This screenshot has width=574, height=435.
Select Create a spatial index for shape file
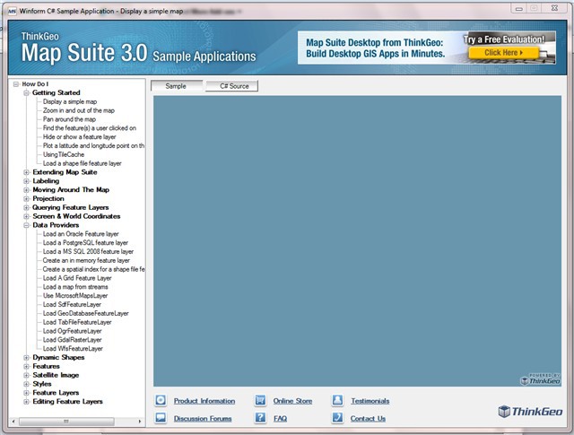coord(93,269)
